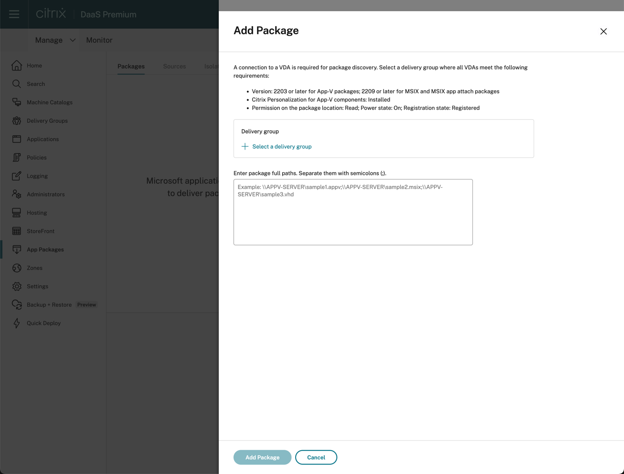The height and width of the screenshot is (474, 624).
Task: Open Backup + Restore icon
Action: pos(17,305)
